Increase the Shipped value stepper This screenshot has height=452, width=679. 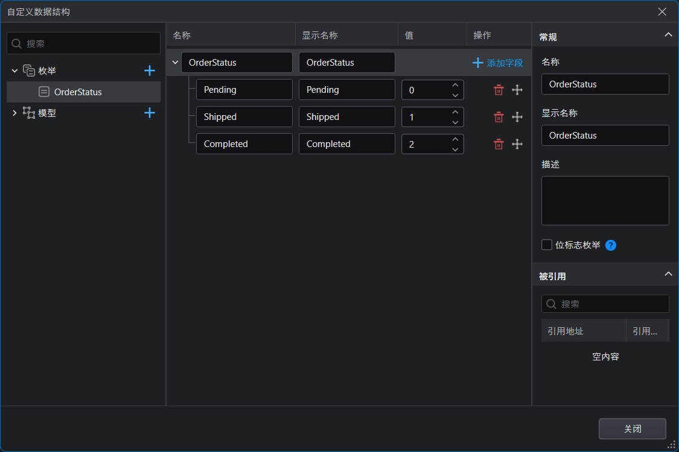[x=455, y=112]
